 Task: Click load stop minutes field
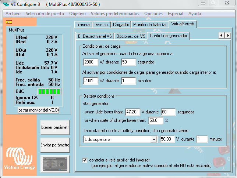tap(128, 81)
